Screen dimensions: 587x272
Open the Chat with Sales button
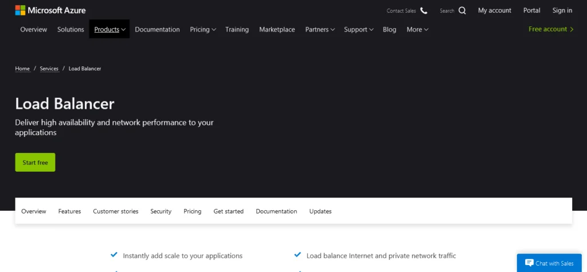pyautogui.click(x=549, y=263)
